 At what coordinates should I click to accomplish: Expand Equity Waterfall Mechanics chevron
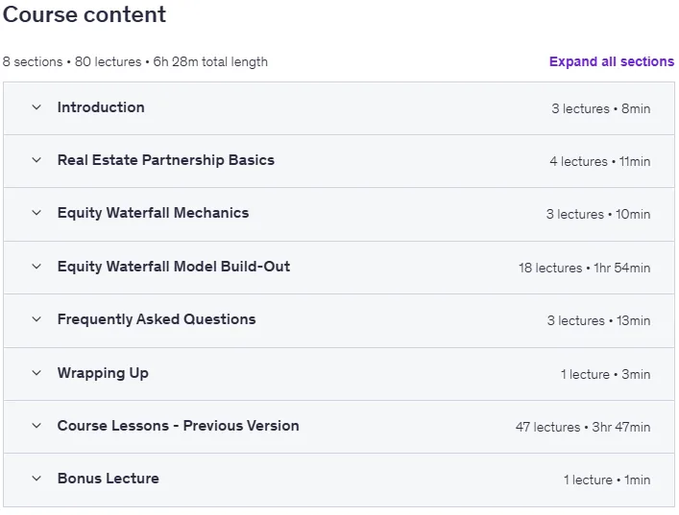[x=36, y=213]
